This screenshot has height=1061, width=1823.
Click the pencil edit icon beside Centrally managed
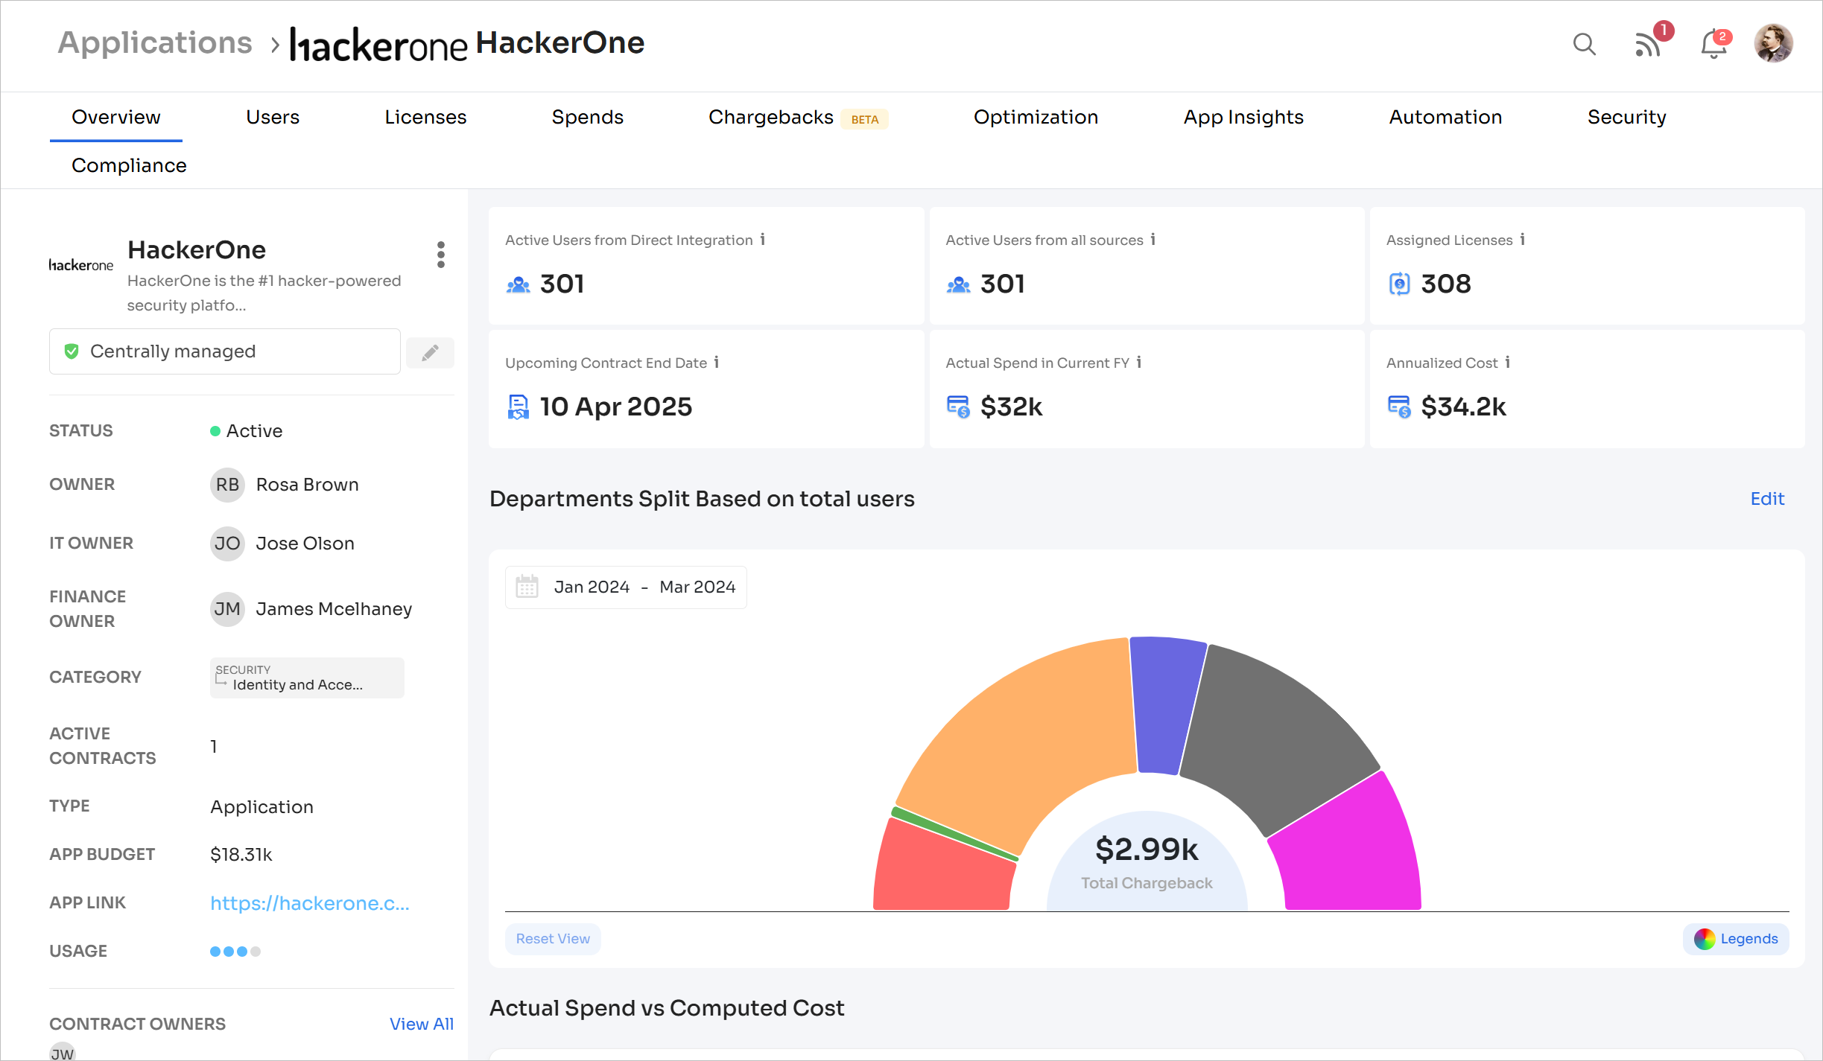pos(430,352)
